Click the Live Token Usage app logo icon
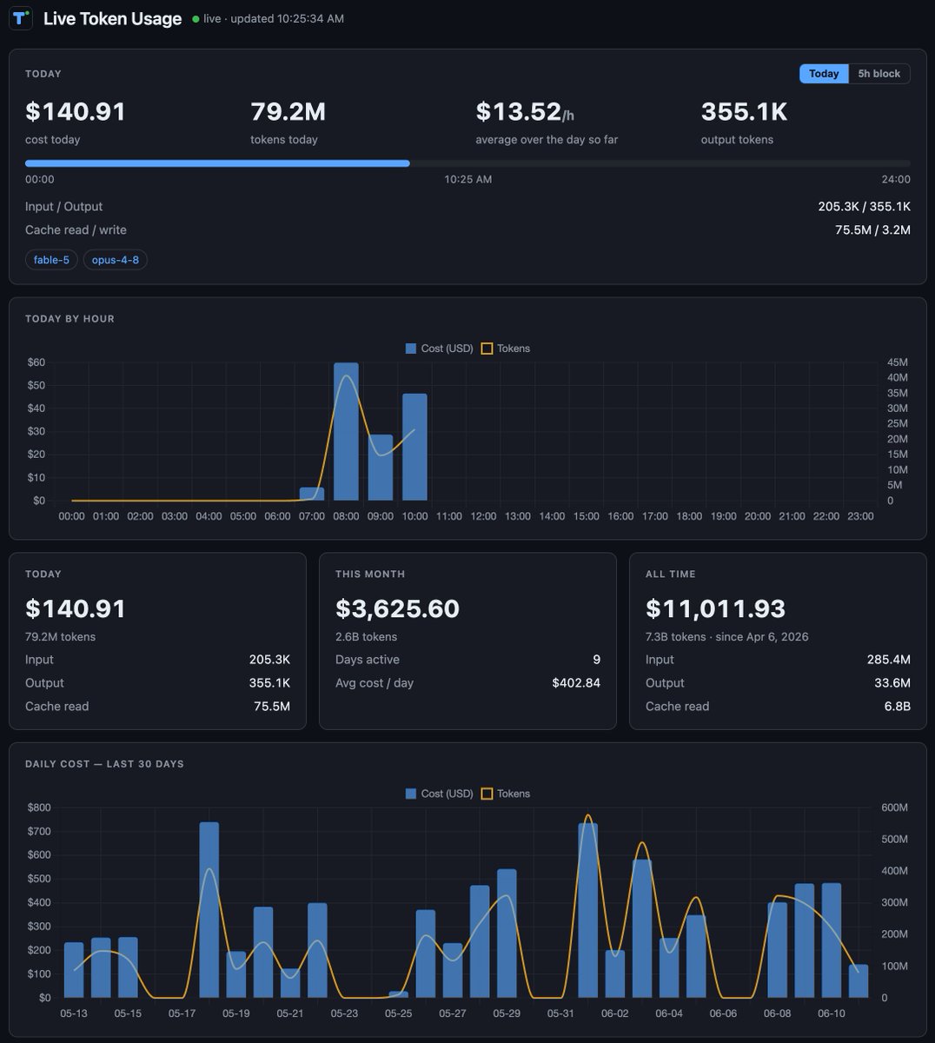935x1043 pixels. (x=21, y=18)
